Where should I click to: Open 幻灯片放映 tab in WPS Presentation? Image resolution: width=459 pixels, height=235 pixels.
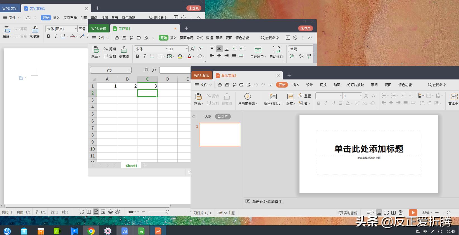click(356, 85)
